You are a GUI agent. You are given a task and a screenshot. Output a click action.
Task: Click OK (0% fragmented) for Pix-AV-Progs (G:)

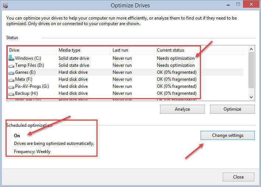click(x=177, y=86)
